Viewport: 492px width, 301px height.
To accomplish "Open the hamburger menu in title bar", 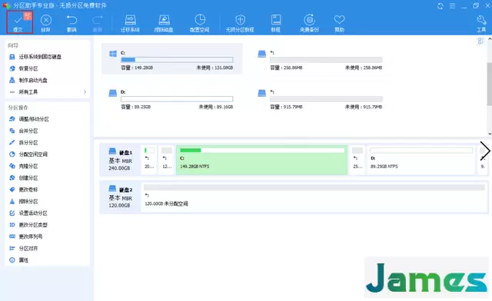I will point(452,6).
